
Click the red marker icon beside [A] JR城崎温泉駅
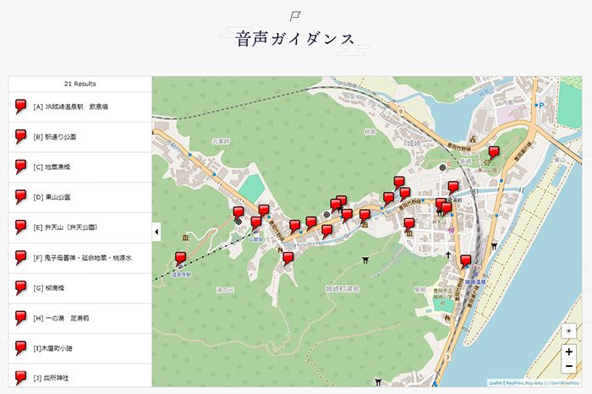[x=20, y=107]
